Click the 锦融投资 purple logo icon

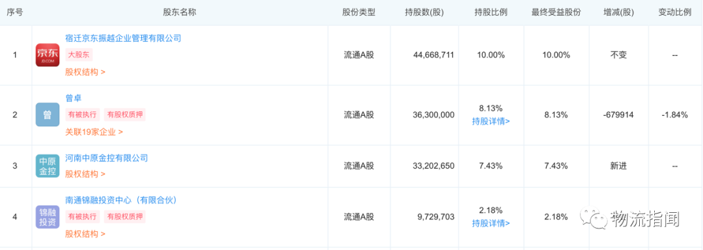tap(48, 217)
